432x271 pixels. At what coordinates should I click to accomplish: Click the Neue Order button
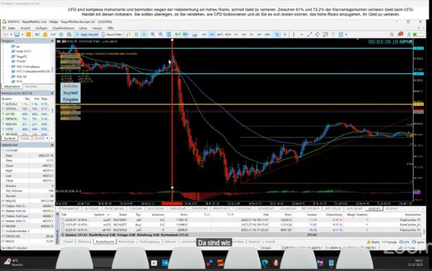111,35
